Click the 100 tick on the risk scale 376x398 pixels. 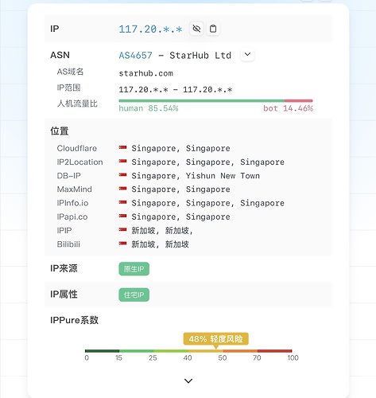click(293, 358)
